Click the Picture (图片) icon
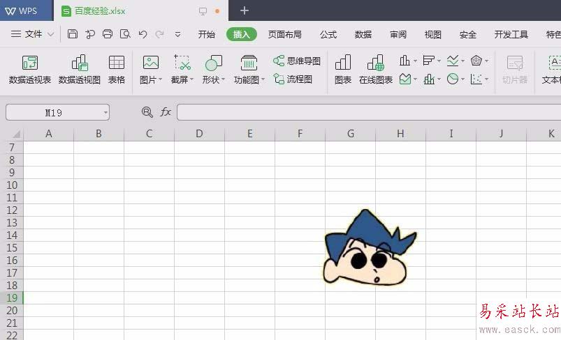 click(151, 63)
